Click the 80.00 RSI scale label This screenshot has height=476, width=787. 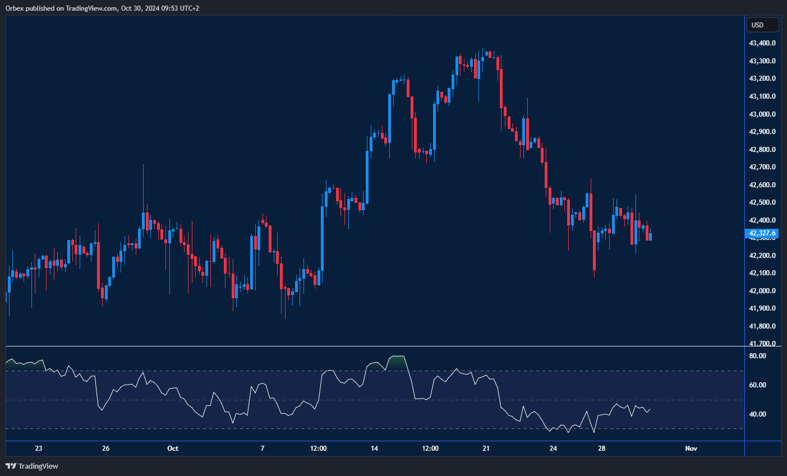pos(757,356)
